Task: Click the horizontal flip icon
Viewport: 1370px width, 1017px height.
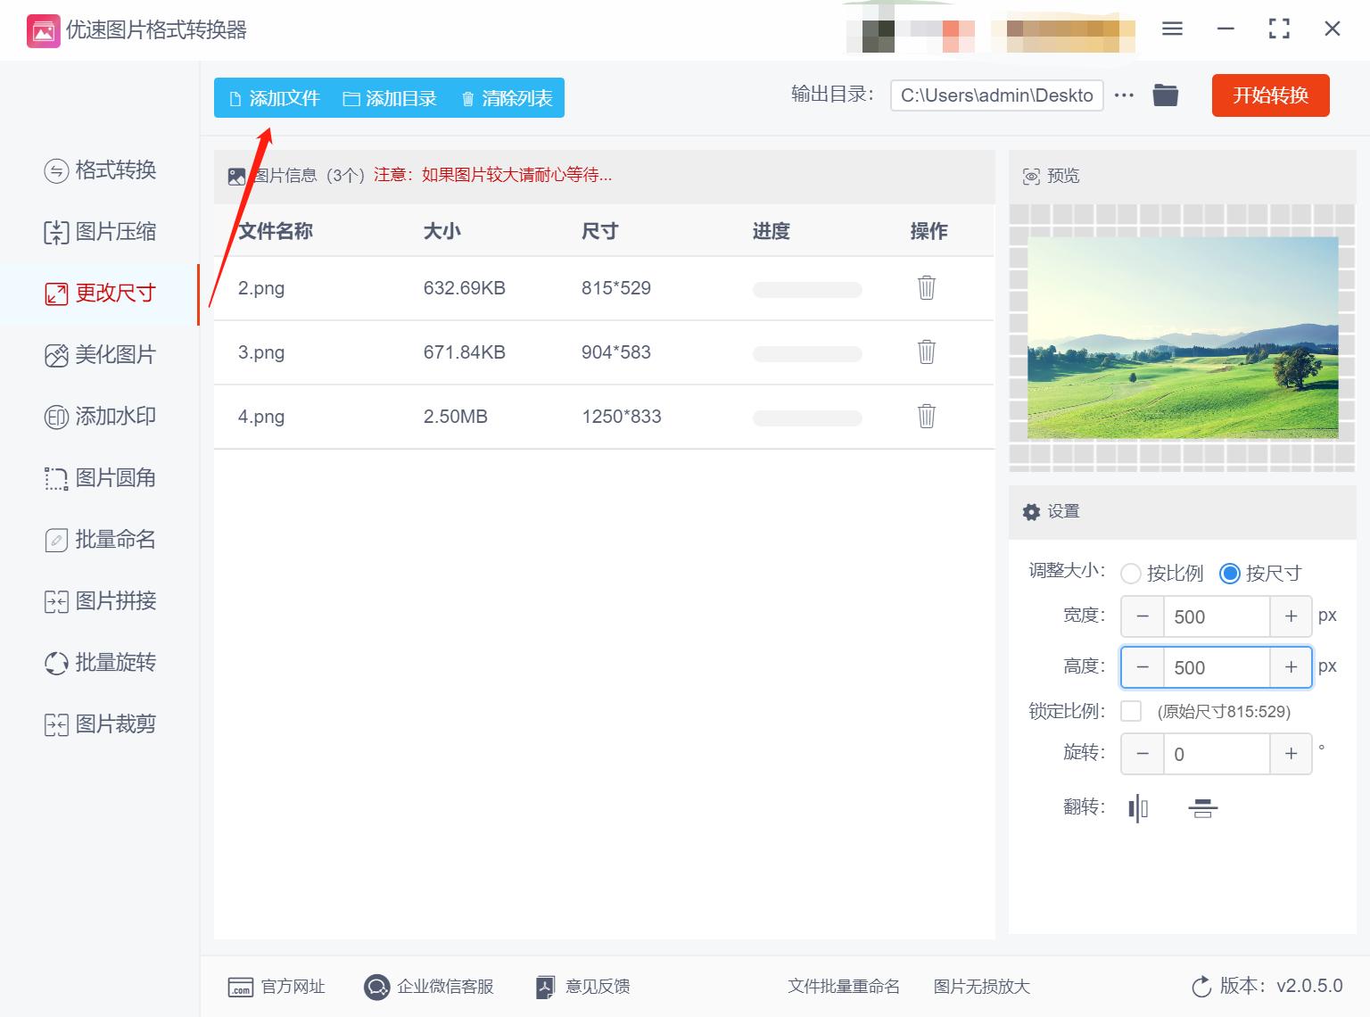Action: tap(1137, 808)
